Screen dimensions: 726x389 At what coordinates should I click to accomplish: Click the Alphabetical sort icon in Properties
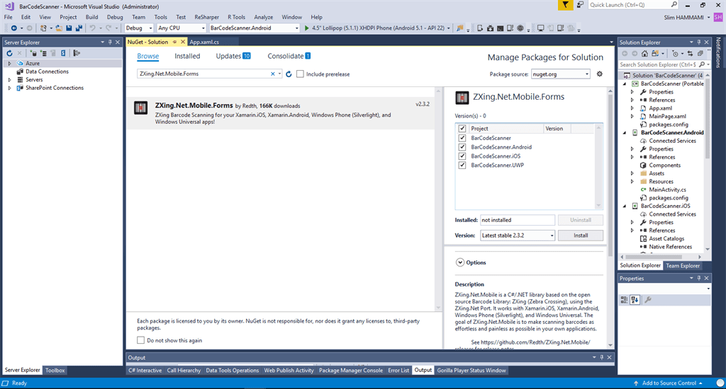click(635, 300)
